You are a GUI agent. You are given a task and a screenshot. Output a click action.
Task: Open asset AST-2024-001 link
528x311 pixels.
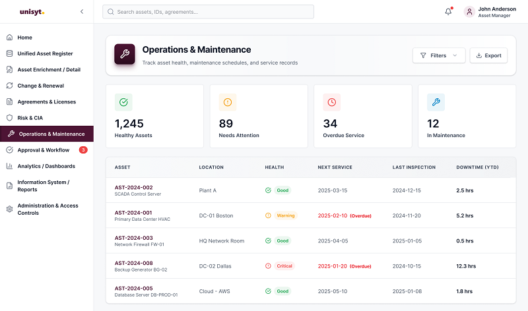tap(133, 212)
